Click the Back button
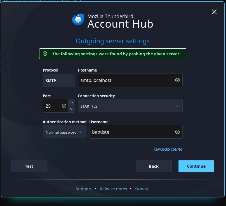Viewport: 226px width, 206px height. coord(154,166)
